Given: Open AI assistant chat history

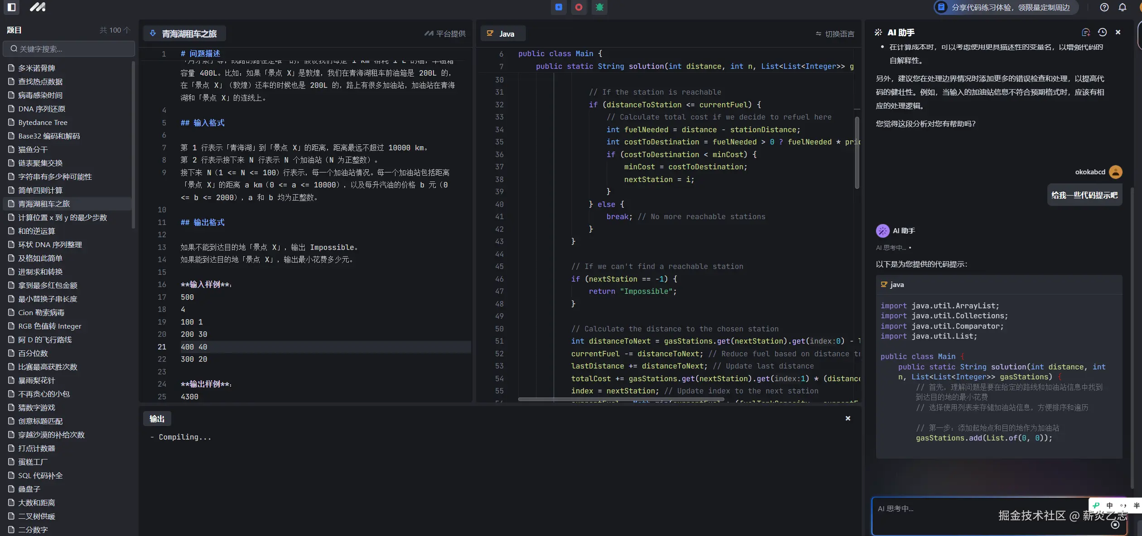Looking at the screenshot, I should [x=1102, y=32].
